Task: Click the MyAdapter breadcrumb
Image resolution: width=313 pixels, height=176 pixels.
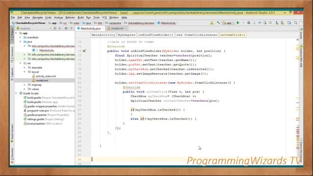Action: (x=127, y=35)
